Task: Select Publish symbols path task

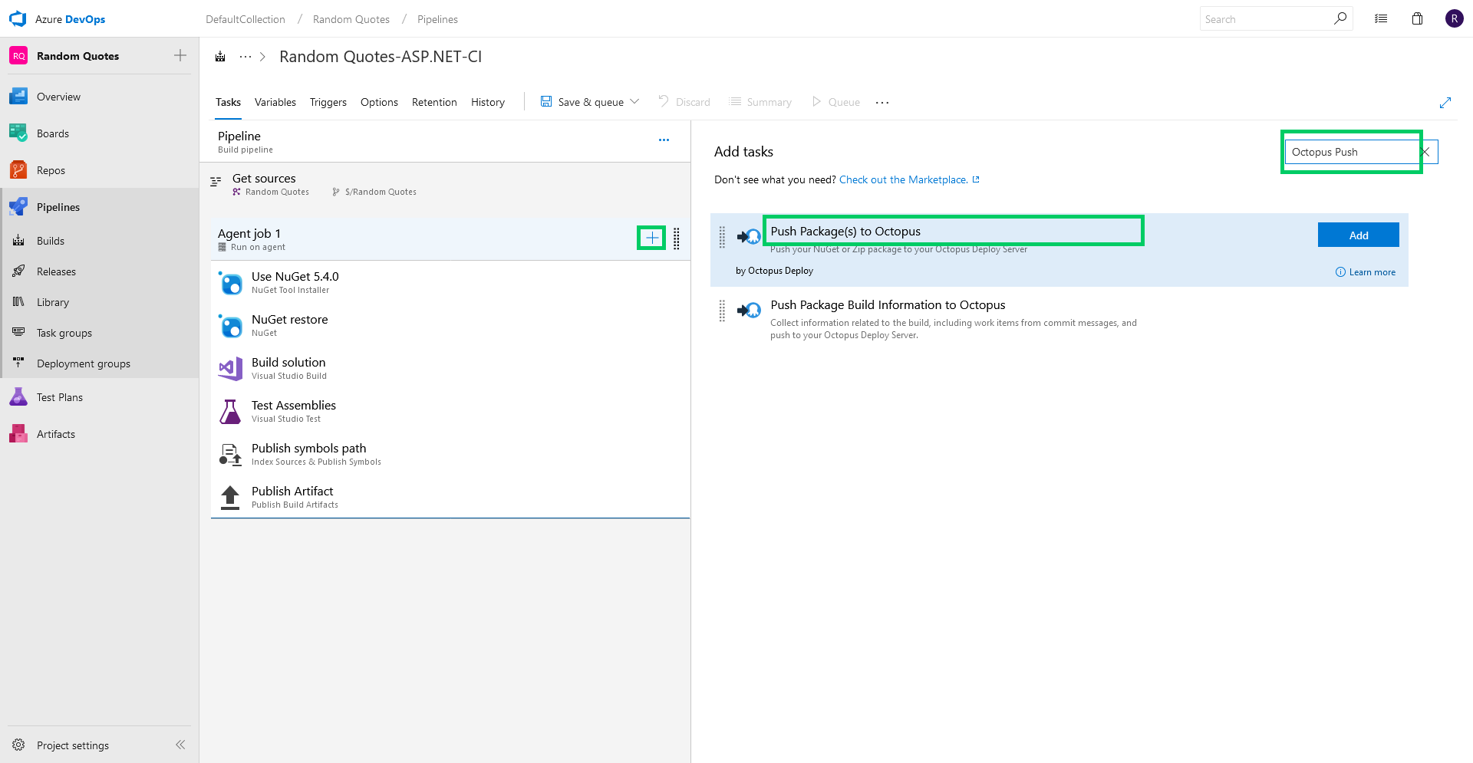Action: click(x=450, y=454)
